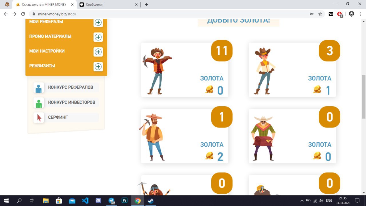Open Discord from the taskbar
366x206 pixels.
pyautogui.click(x=98, y=201)
